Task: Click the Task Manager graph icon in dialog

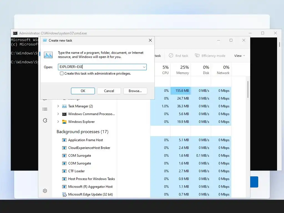Action: tap(48, 55)
